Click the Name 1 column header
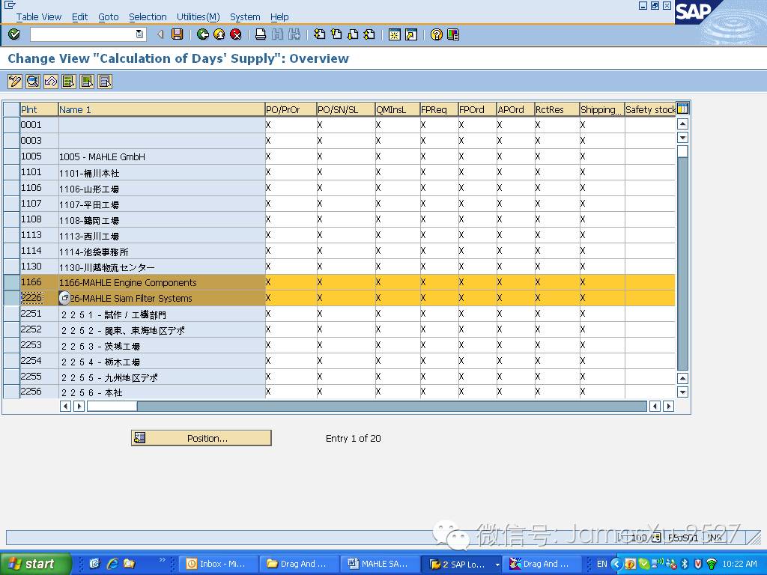Viewport: 767px width, 575px height. [x=162, y=109]
